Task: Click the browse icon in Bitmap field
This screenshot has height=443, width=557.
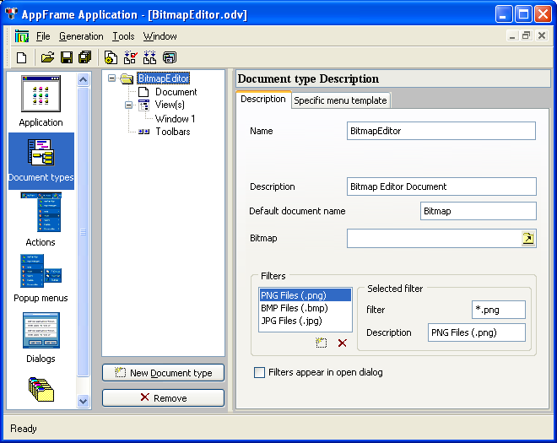Action: pyautogui.click(x=528, y=238)
